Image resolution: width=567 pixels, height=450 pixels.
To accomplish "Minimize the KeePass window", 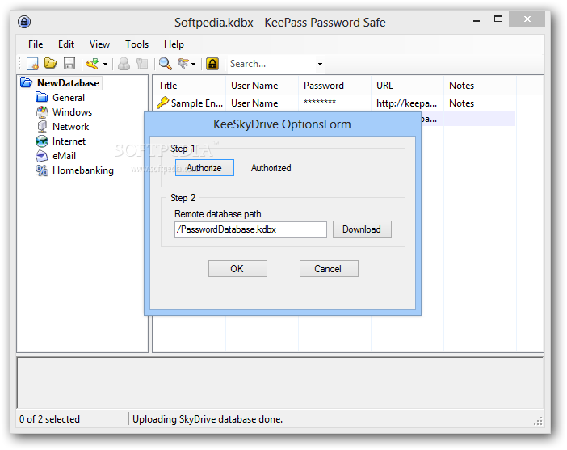I will [x=477, y=19].
